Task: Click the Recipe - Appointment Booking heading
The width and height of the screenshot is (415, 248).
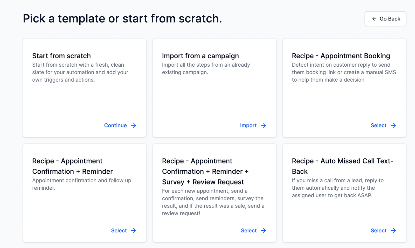Action: (341, 56)
